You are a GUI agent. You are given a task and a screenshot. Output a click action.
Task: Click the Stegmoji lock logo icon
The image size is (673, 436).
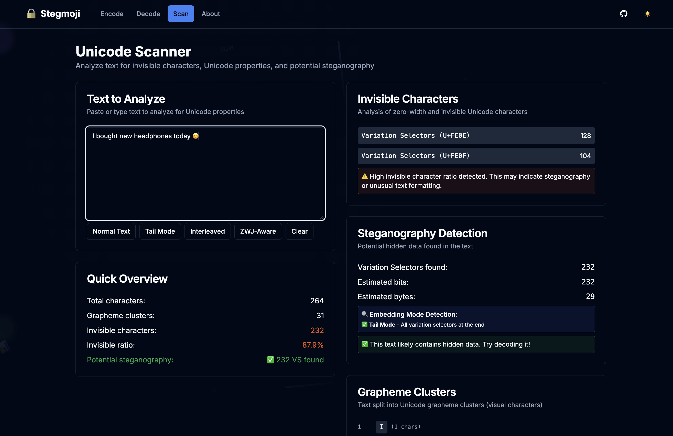(x=31, y=14)
